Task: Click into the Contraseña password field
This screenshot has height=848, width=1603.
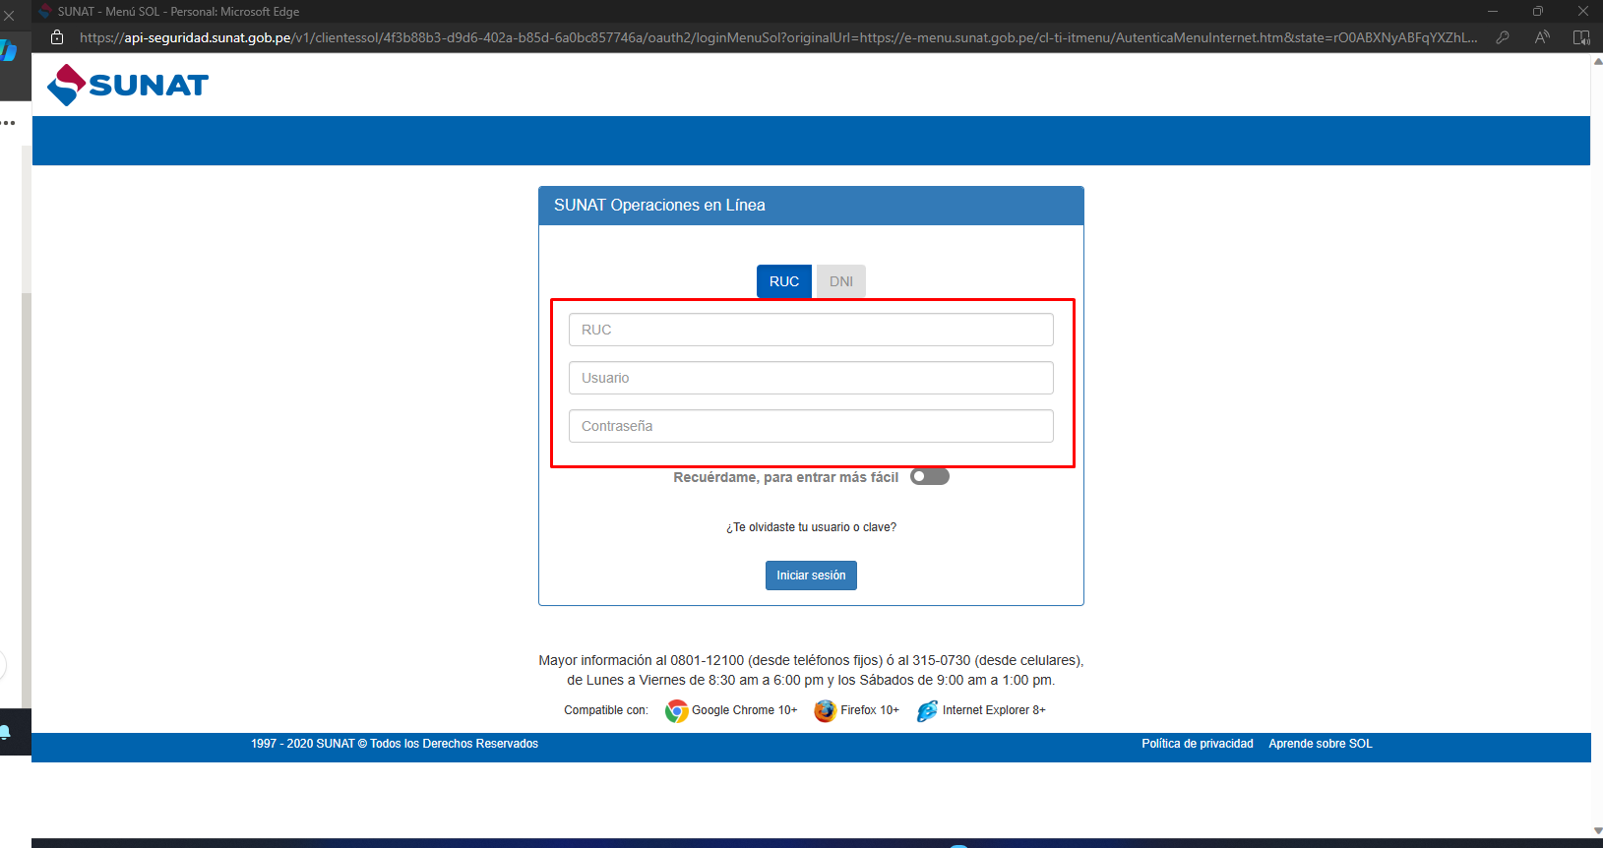Action: click(x=811, y=426)
